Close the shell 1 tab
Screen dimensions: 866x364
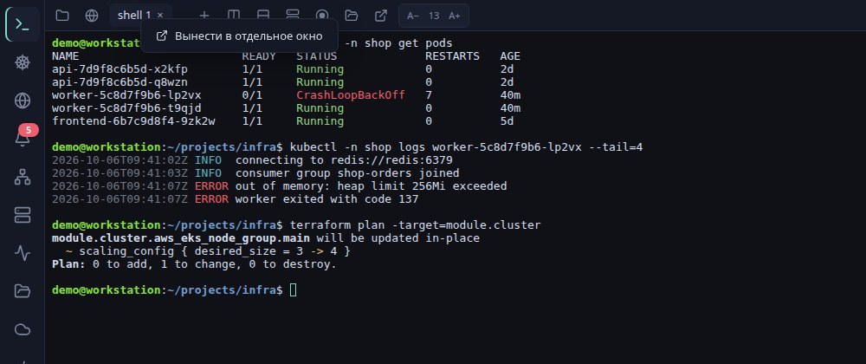point(160,16)
